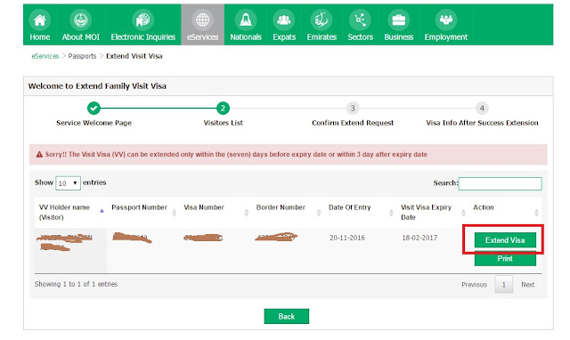Viewport: 570px width, 340px height.
Task: Open the About MOI emblem icon
Action: pyautogui.click(x=81, y=20)
